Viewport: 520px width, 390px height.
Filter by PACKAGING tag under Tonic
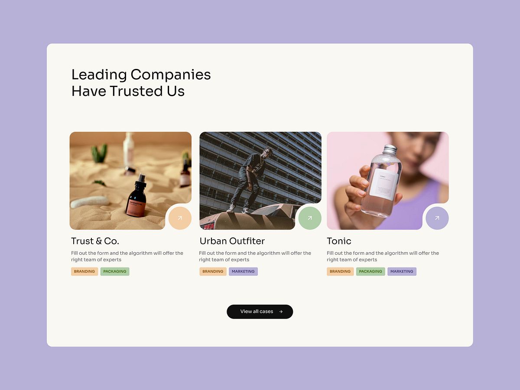click(370, 272)
